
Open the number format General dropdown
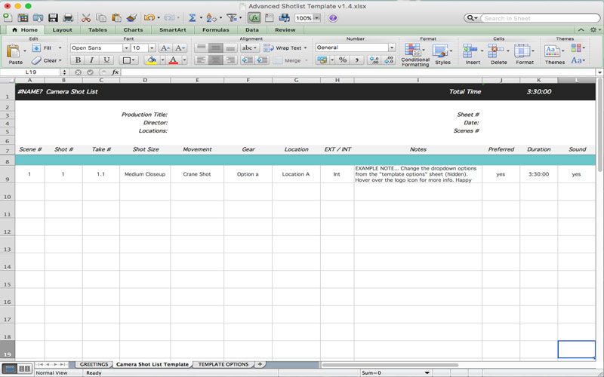point(392,48)
